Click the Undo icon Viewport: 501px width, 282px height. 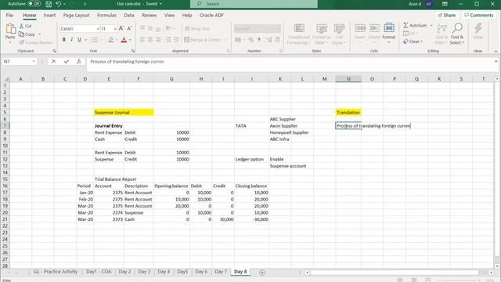[58, 4]
